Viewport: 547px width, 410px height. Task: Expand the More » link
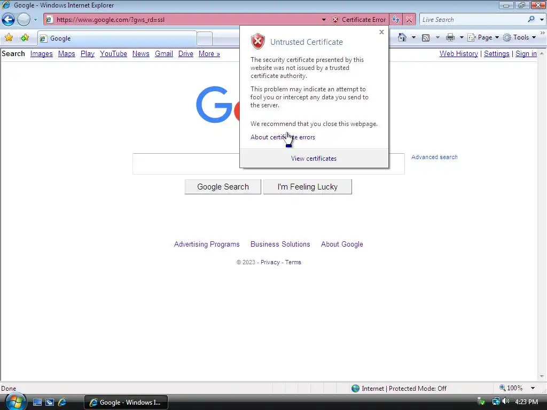(209, 54)
